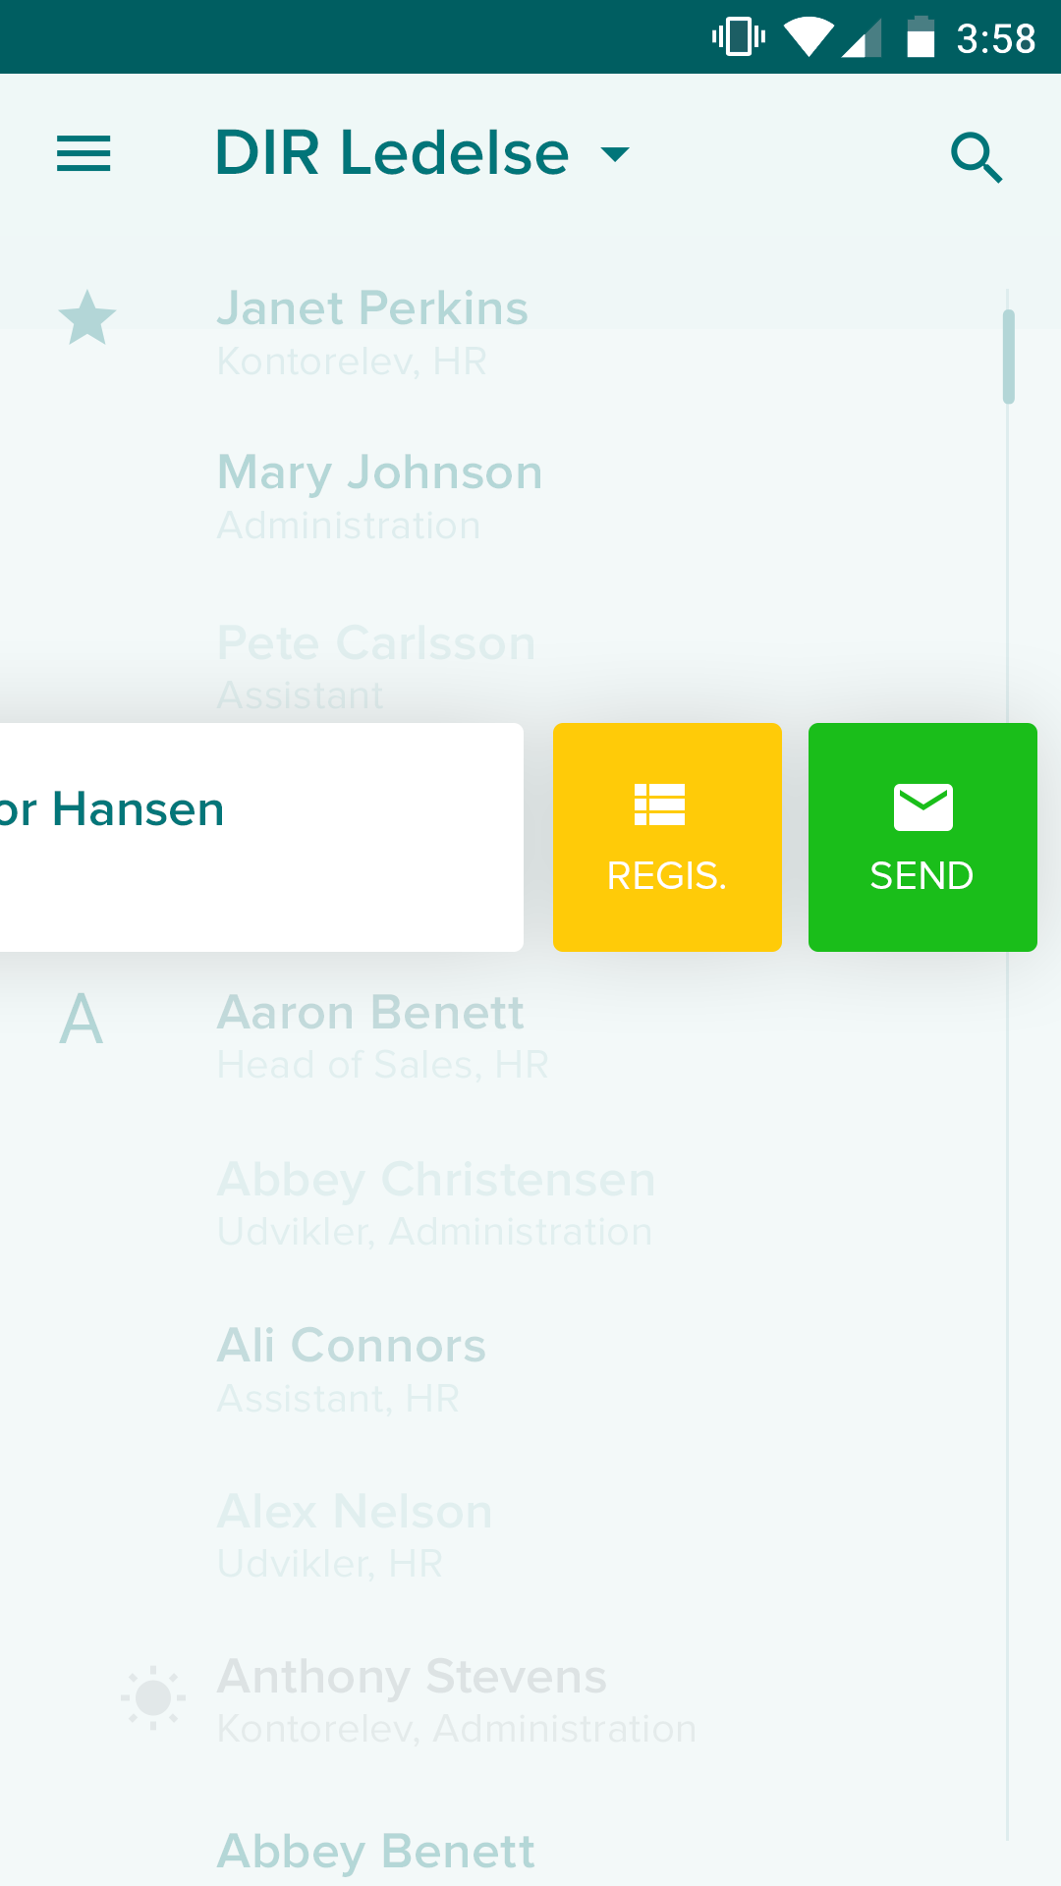Tap the list icon on REGIS.

click(x=659, y=804)
